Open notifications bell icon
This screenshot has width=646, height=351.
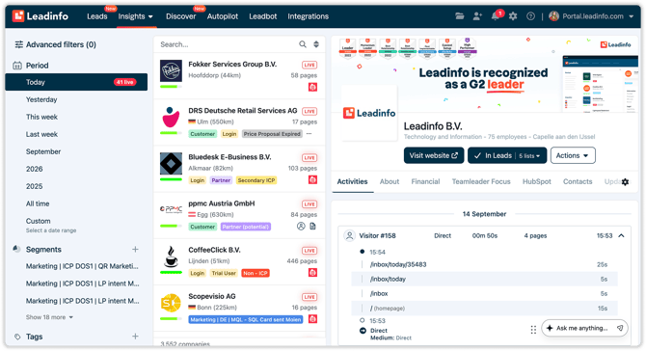click(496, 16)
